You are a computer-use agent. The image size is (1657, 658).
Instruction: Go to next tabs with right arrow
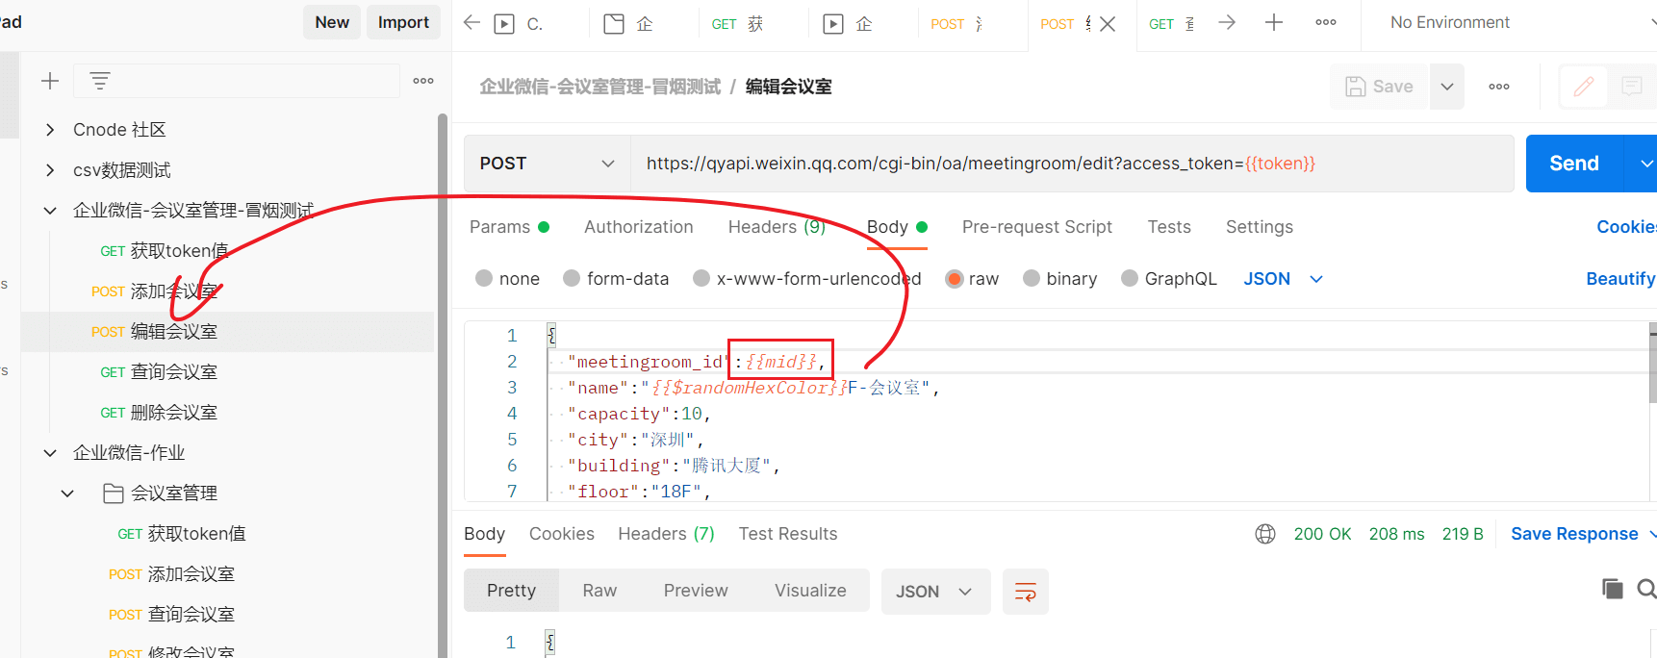click(x=1227, y=22)
